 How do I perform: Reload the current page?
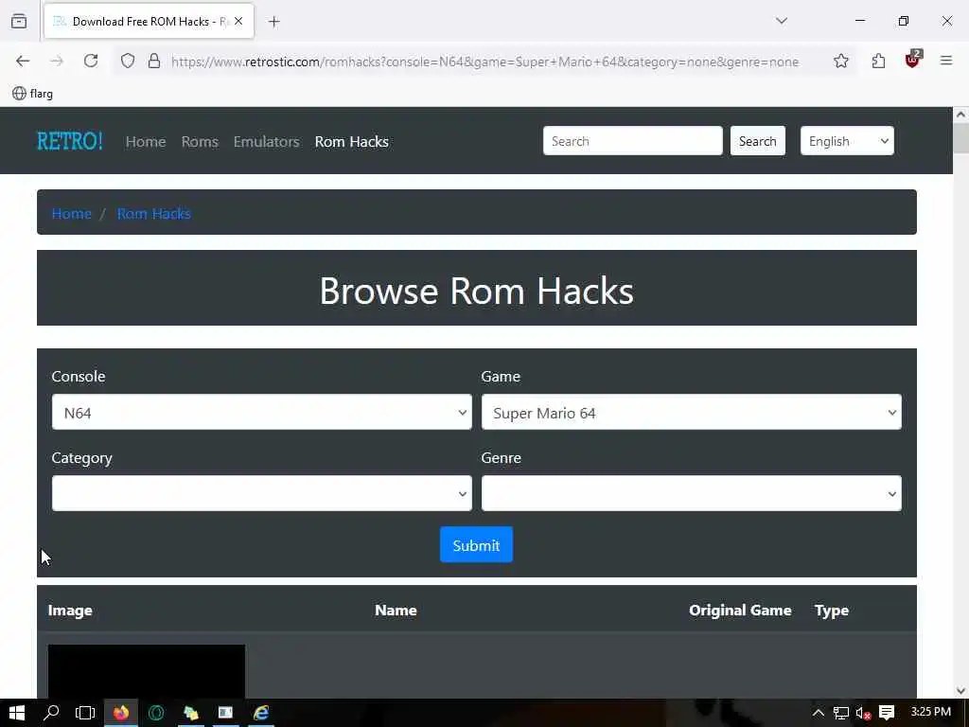[x=91, y=61]
